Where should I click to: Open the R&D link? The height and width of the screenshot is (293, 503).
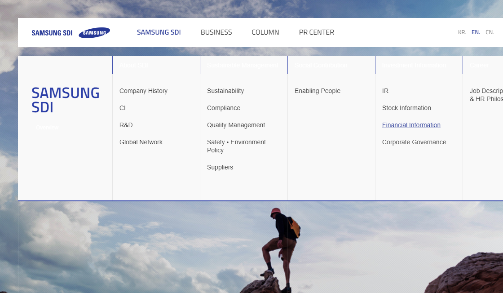pos(126,125)
